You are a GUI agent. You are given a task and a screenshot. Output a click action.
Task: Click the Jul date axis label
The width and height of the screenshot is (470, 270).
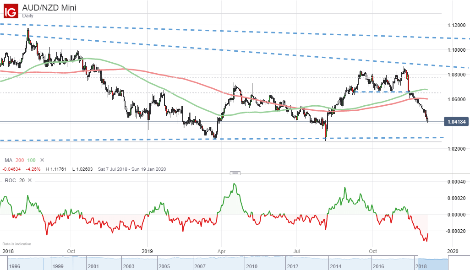(x=296, y=251)
